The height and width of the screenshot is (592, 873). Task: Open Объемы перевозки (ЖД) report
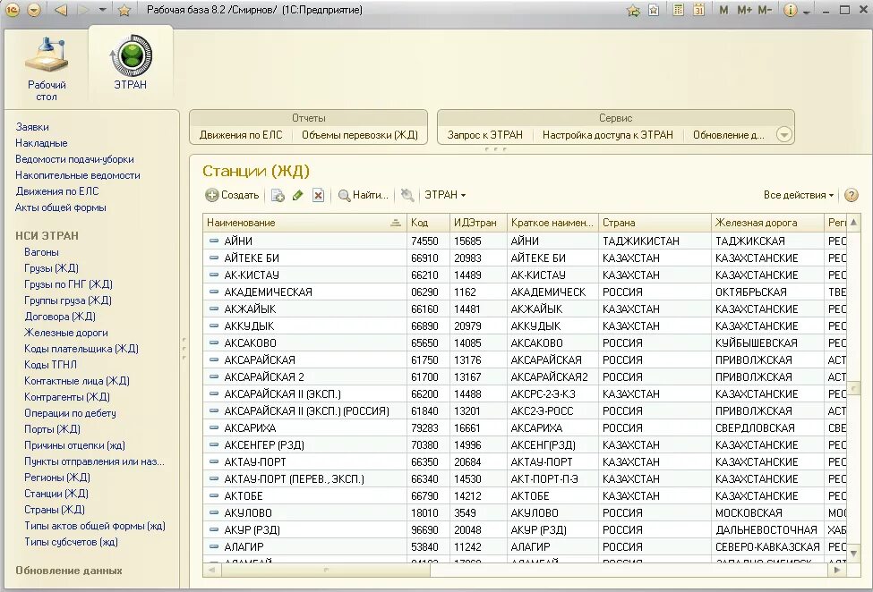(360, 135)
